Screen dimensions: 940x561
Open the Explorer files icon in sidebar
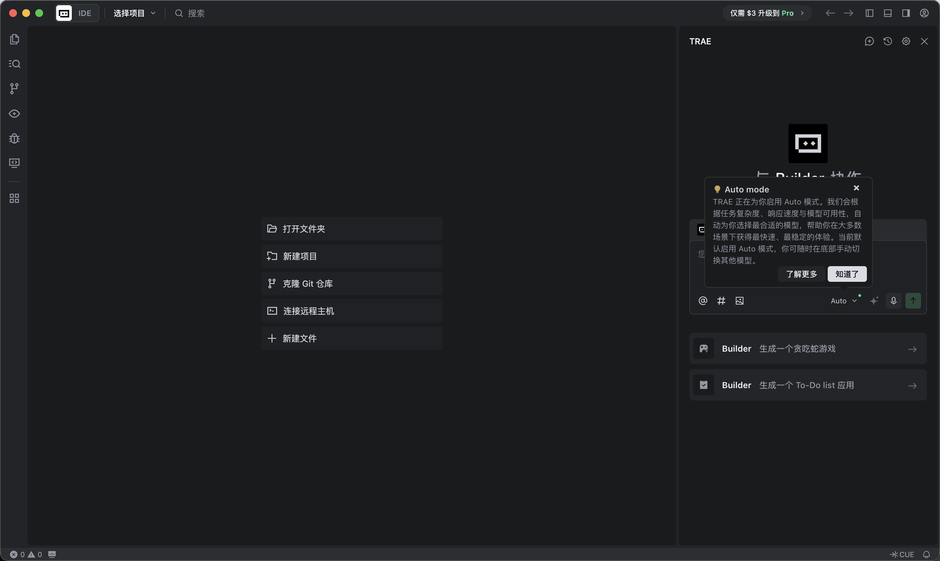(14, 39)
